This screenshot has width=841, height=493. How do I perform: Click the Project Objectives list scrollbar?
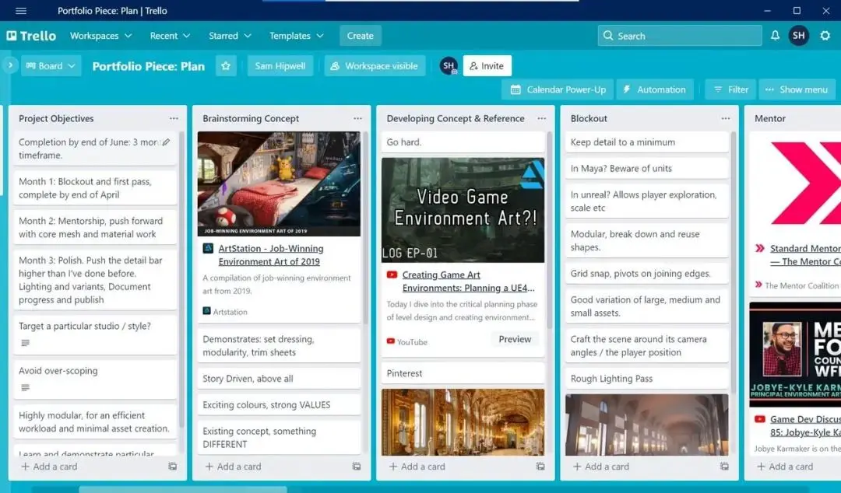click(x=181, y=278)
